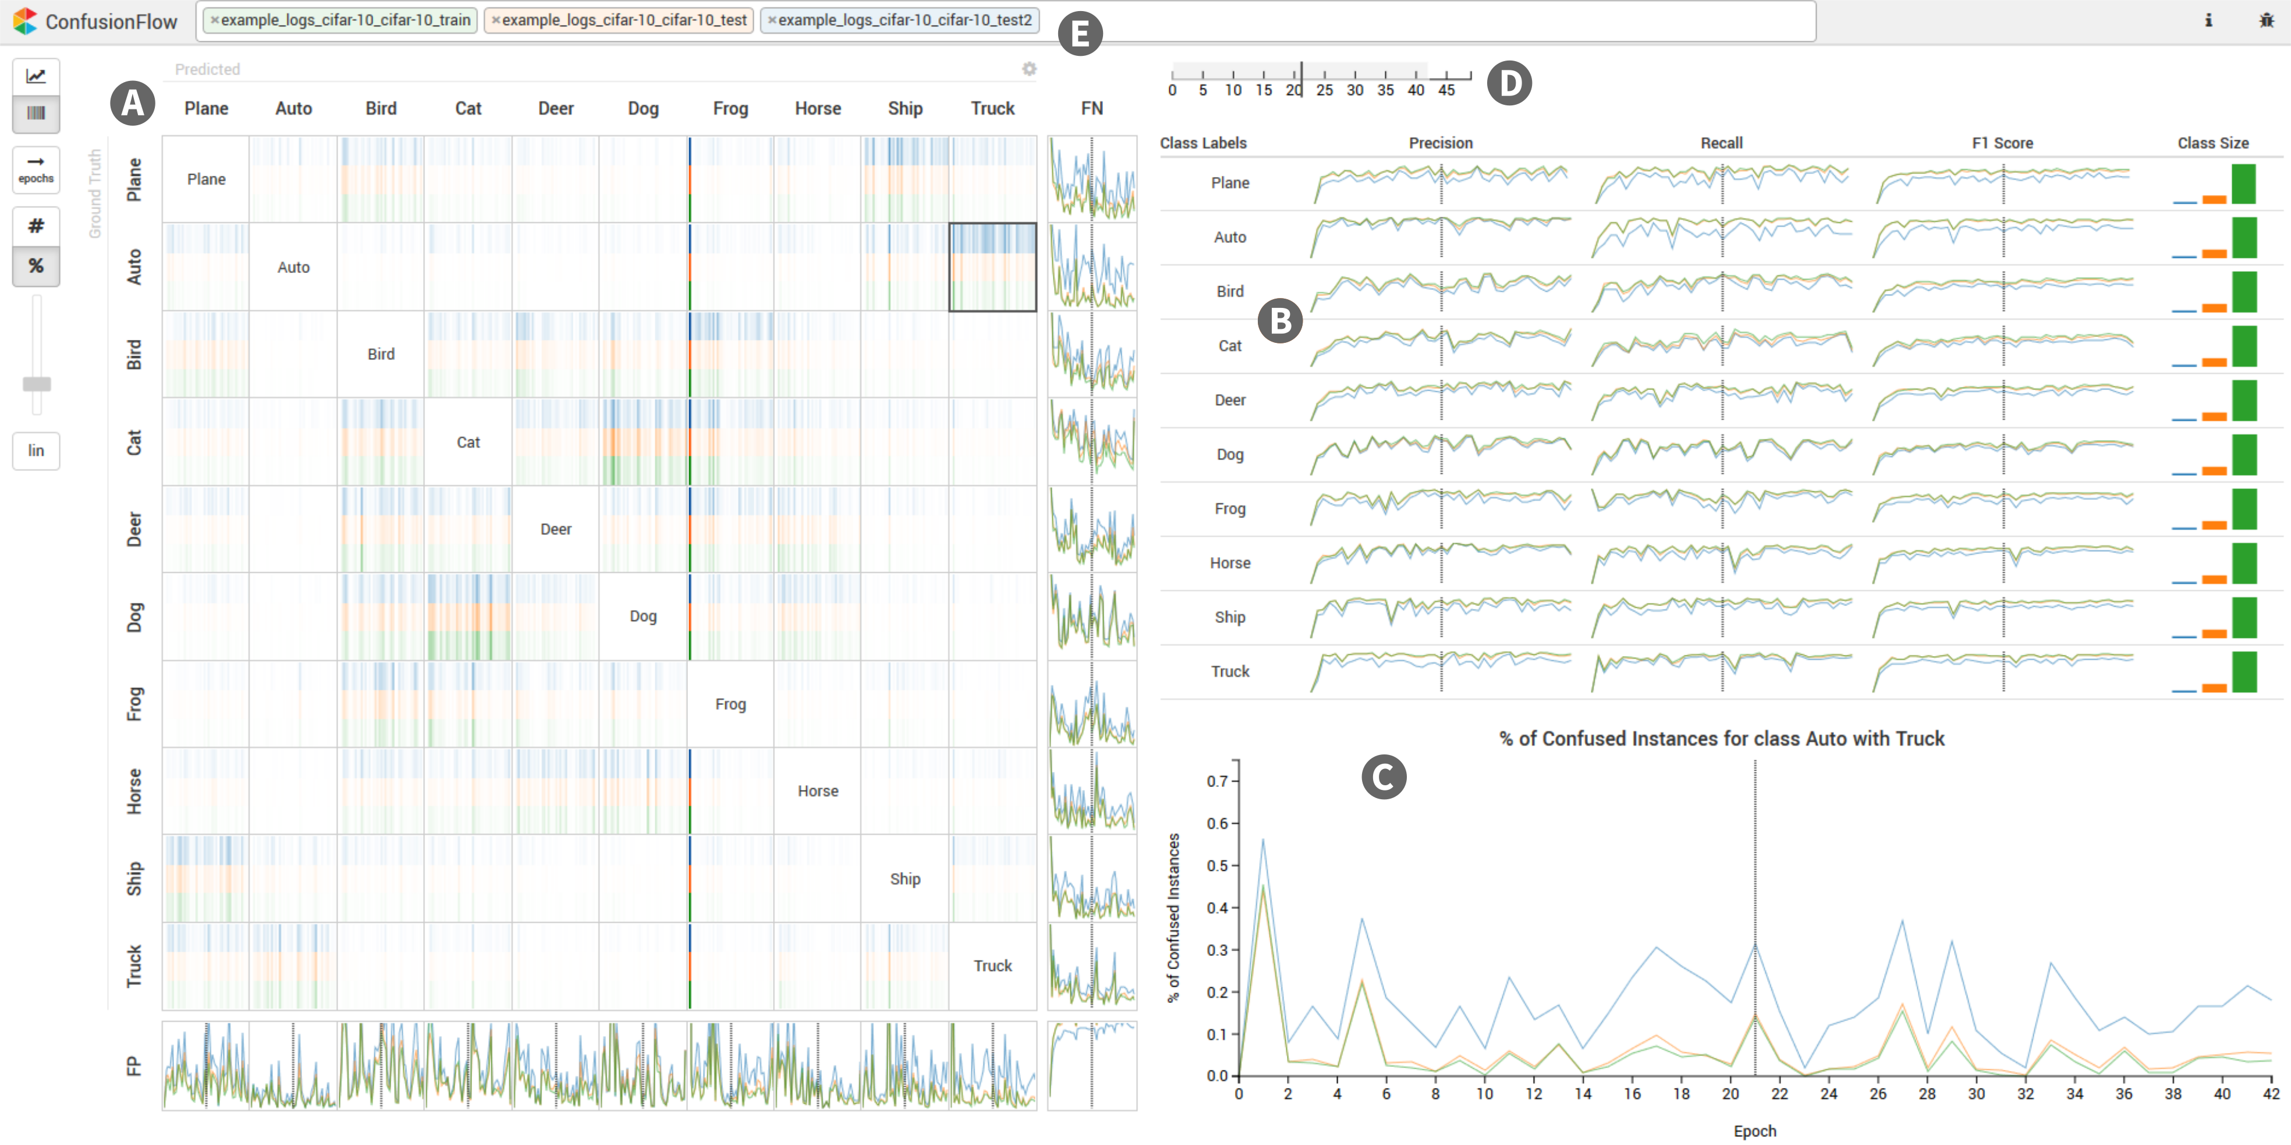Toggle the lin scale button
Screen dimensions: 2291x1145
click(x=36, y=450)
